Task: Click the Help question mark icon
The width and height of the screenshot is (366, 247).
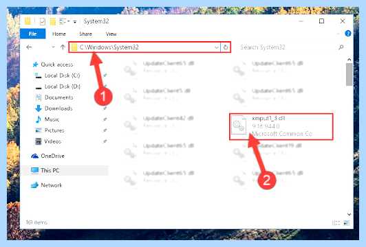Action: tap(348, 34)
